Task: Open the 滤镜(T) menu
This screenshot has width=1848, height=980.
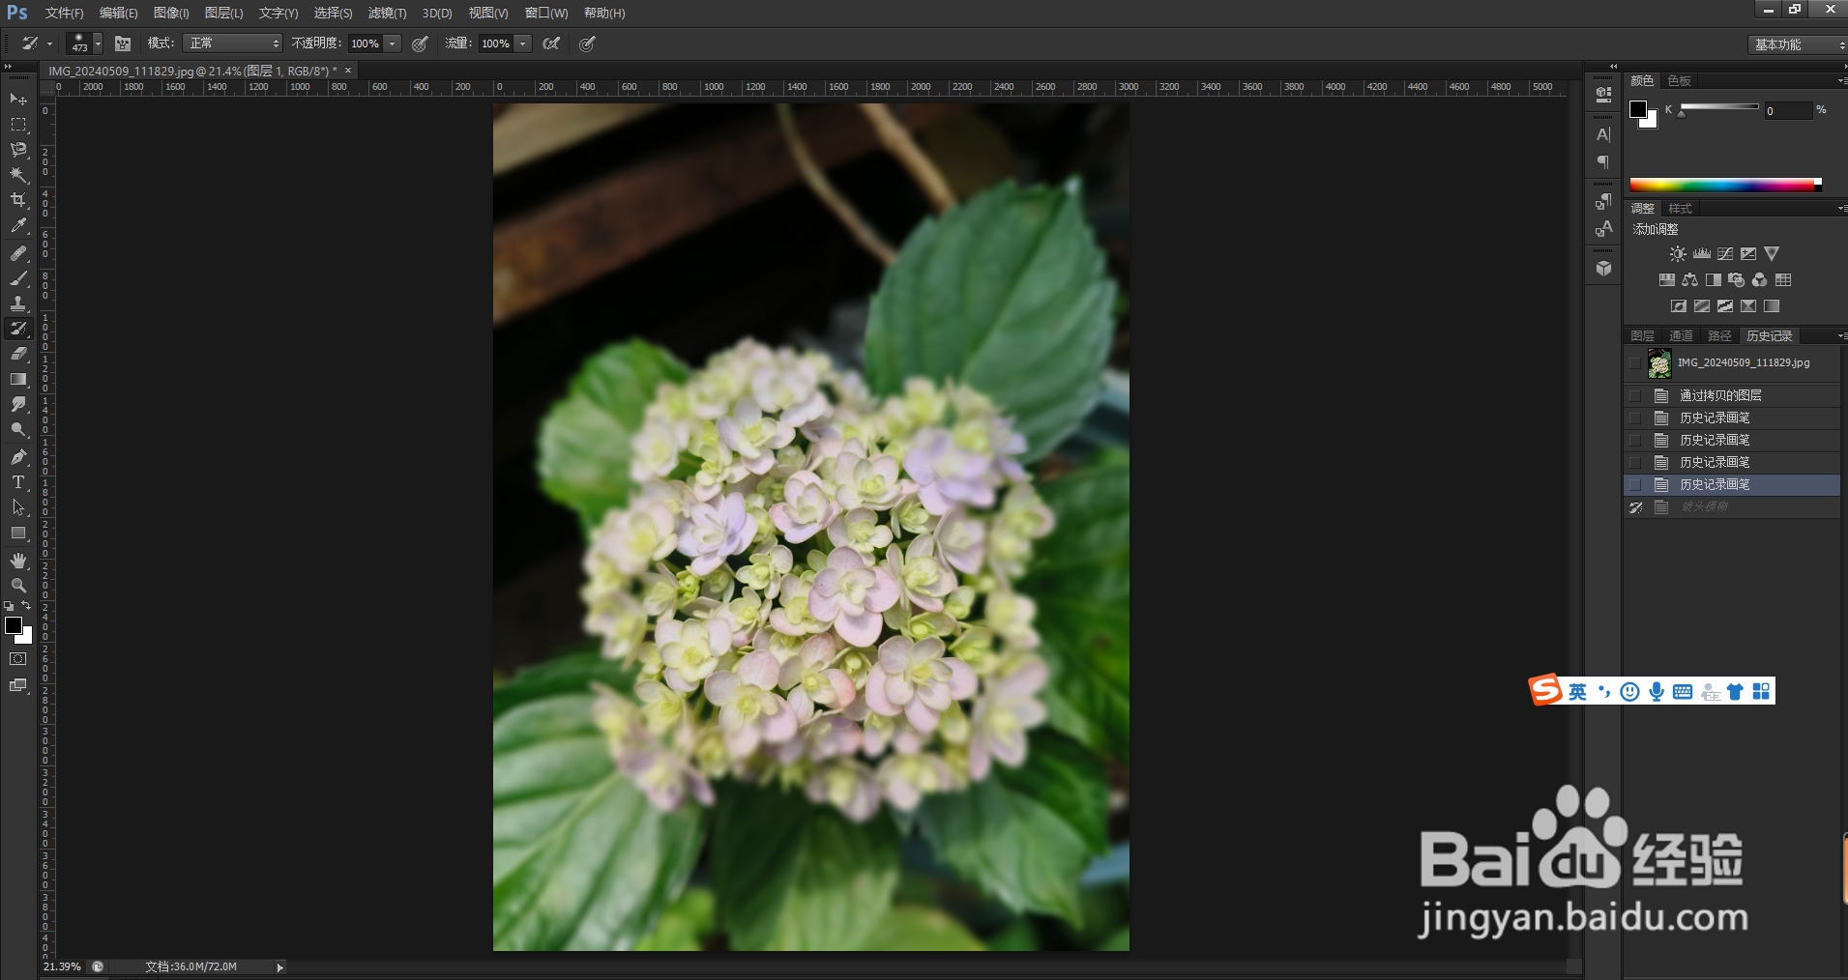Action: click(387, 13)
